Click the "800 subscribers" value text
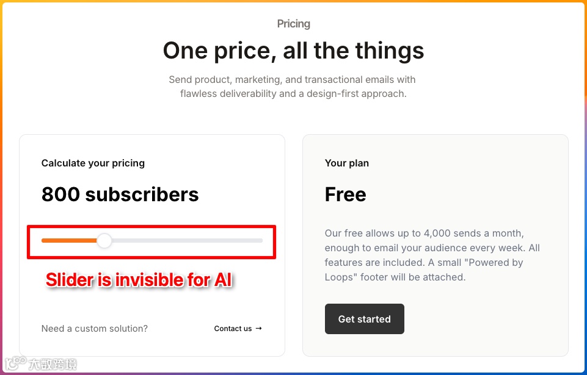 tap(120, 195)
